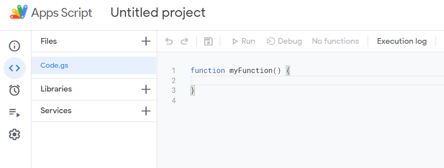The width and height of the screenshot is (444, 168).
Task: Add a service using the Services plus
Action: click(x=146, y=111)
